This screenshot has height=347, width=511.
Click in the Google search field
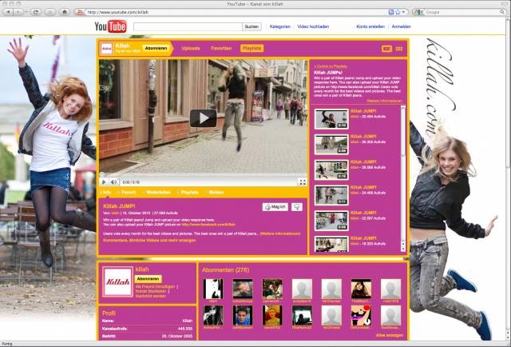click(x=462, y=12)
